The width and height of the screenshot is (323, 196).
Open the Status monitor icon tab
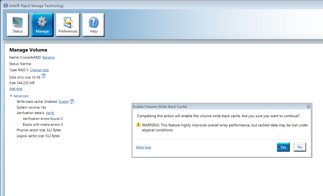point(18,25)
